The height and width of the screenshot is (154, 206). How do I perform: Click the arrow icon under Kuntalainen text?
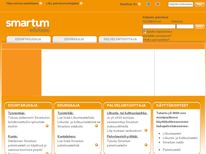96,145
